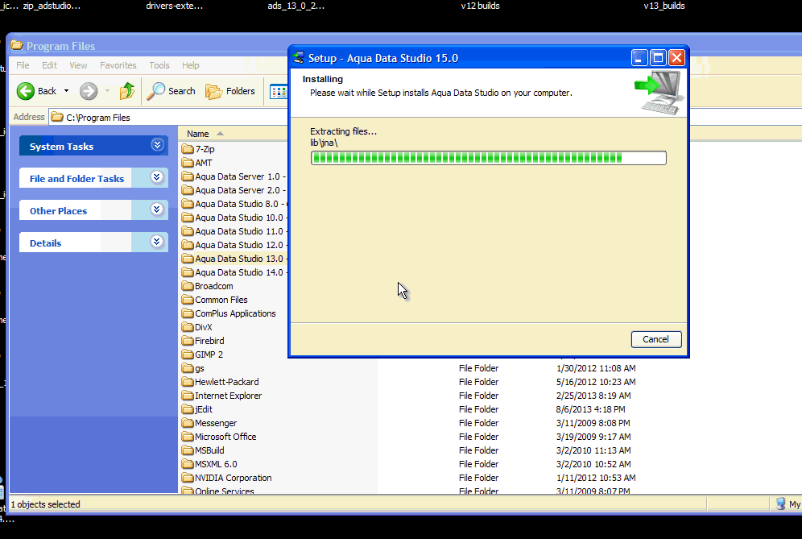Open the Edit menu

pyautogui.click(x=49, y=65)
